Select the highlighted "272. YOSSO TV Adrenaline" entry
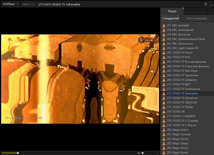 point(187,93)
